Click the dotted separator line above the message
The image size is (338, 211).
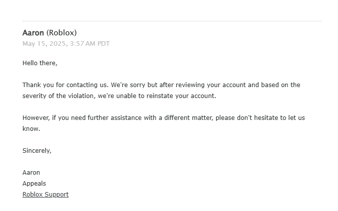click(172, 21)
